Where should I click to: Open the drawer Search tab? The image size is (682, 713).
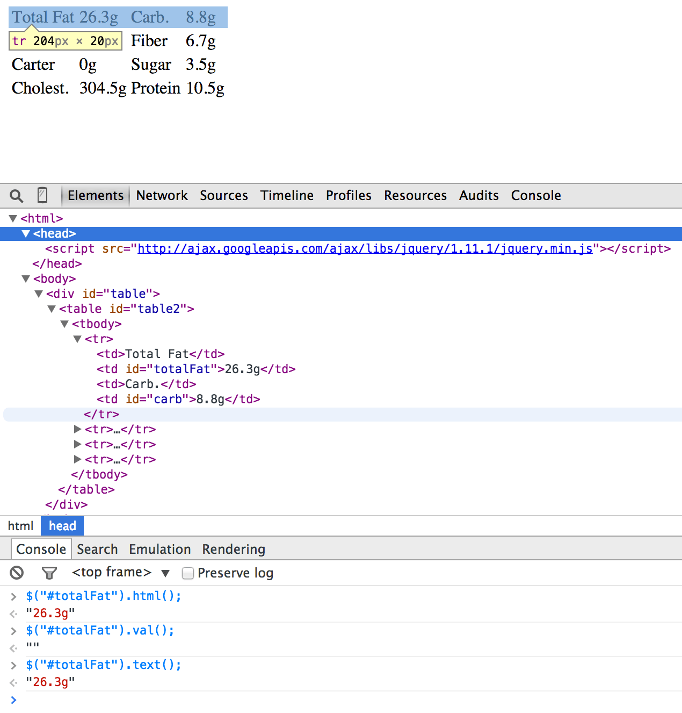(x=97, y=549)
